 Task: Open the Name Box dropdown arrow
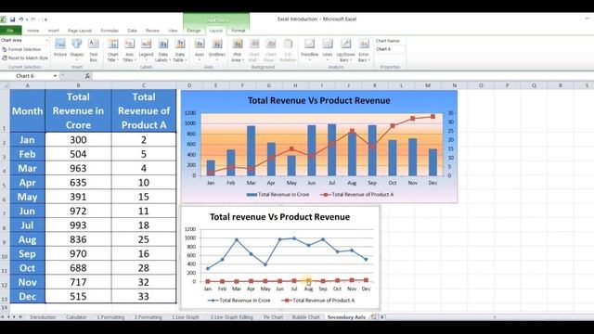pyautogui.click(x=55, y=76)
